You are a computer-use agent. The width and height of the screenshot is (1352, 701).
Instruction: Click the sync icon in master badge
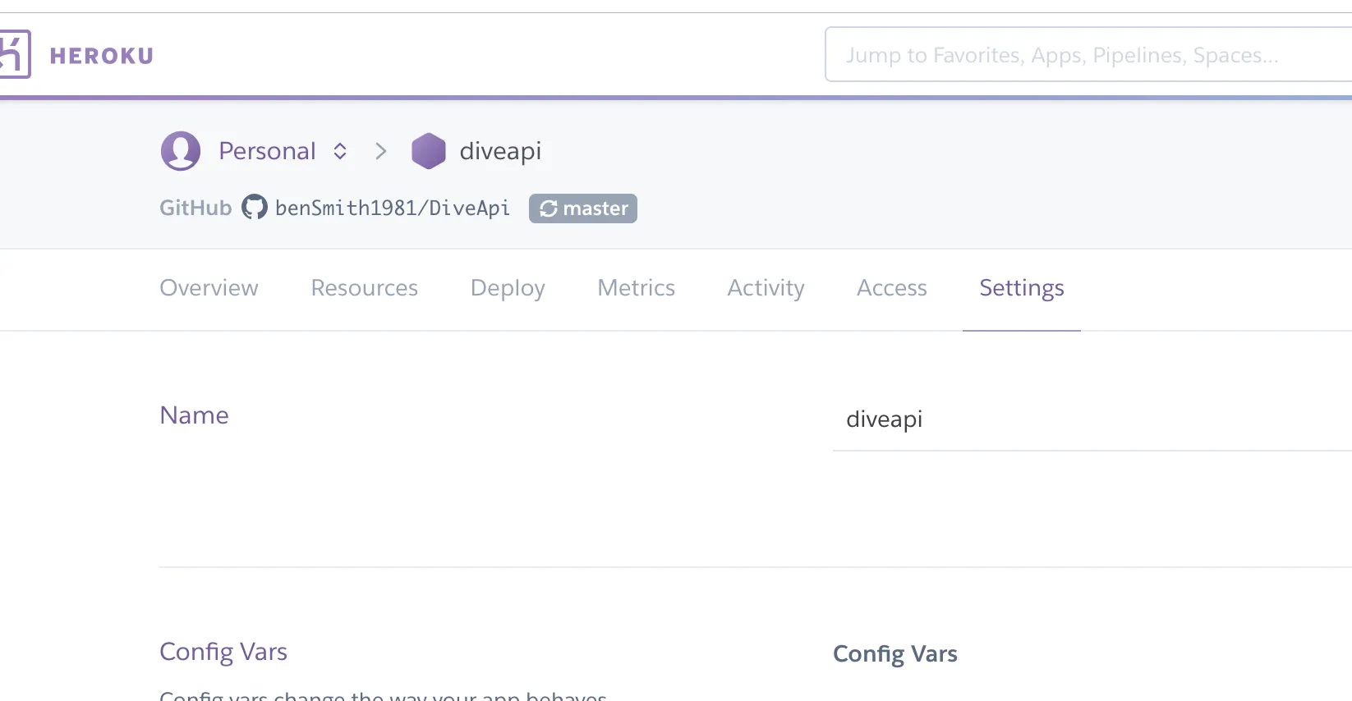[549, 208]
